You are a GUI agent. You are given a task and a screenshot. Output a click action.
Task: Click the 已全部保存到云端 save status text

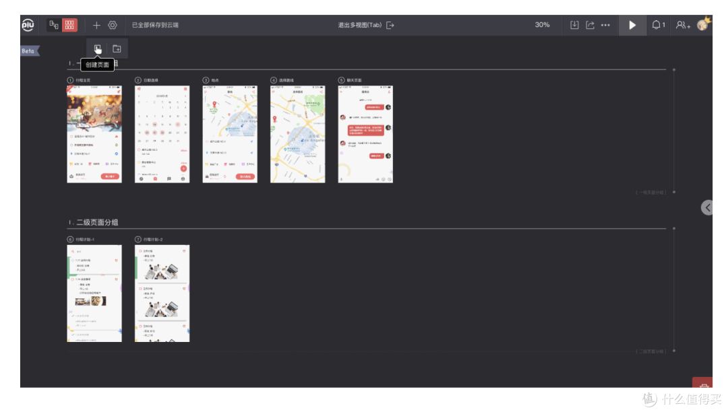(x=155, y=25)
